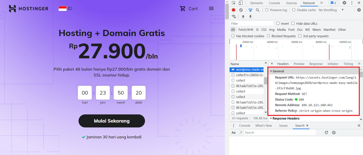Sort by the Name column header
Screen dimensions: 363x155
(x=247, y=64)
